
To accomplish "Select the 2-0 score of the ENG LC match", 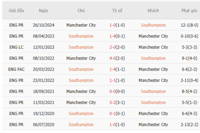I will pyautogui.click(x=113, y=47).
